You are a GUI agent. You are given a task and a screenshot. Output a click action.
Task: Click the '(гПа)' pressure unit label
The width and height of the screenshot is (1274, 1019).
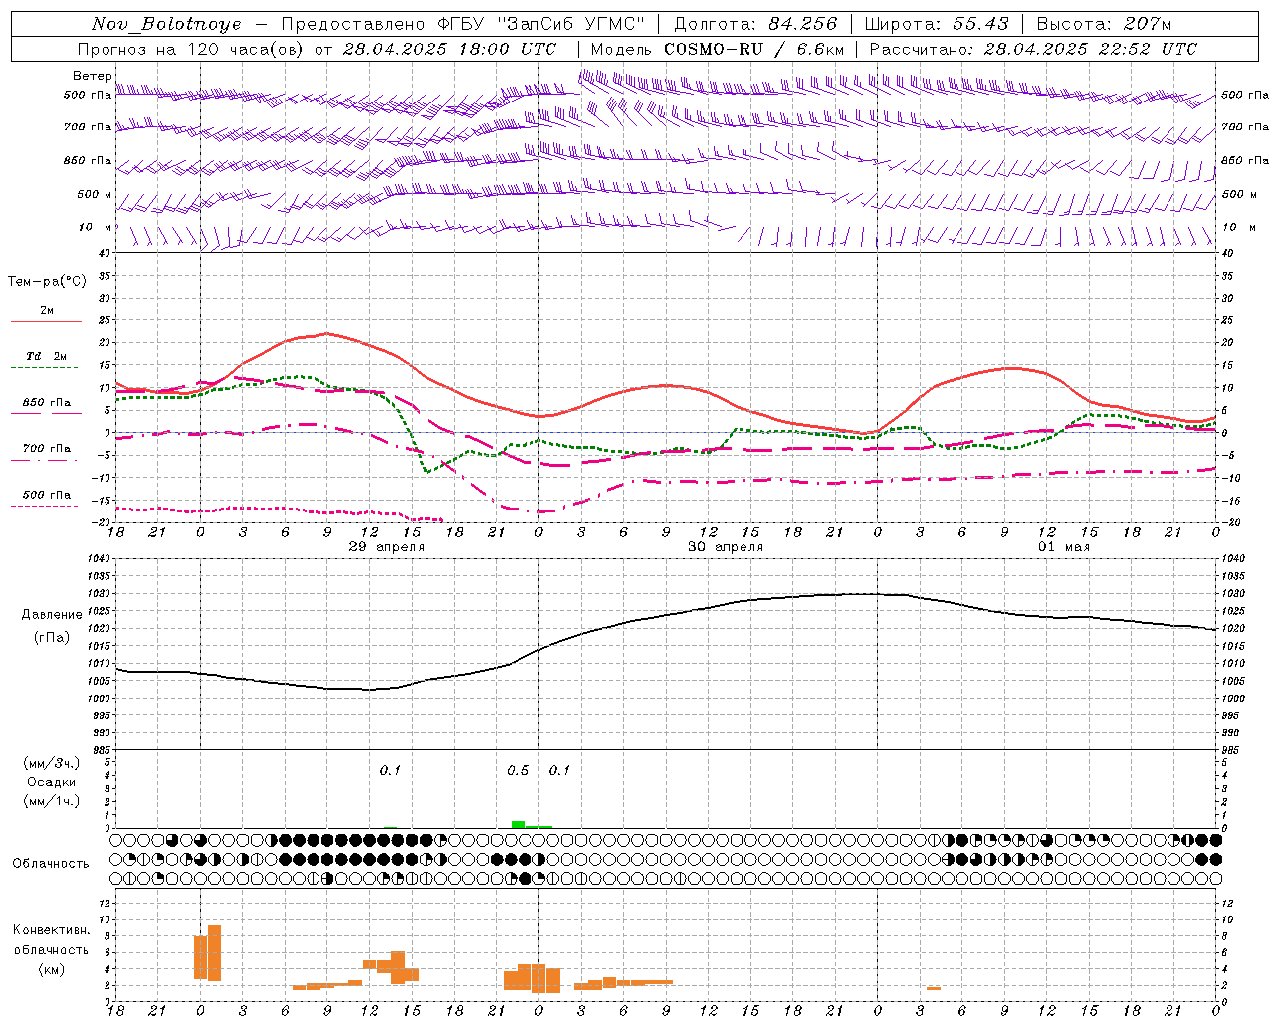pyautogui.click(x=52, y=638)
